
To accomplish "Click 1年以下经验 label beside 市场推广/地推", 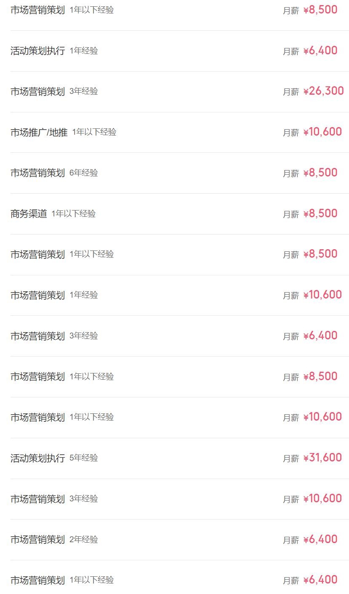I will (94, 132).
